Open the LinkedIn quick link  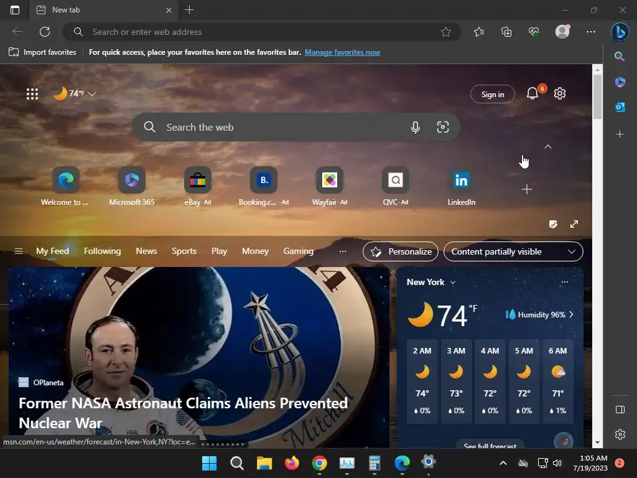click(462, 186)
